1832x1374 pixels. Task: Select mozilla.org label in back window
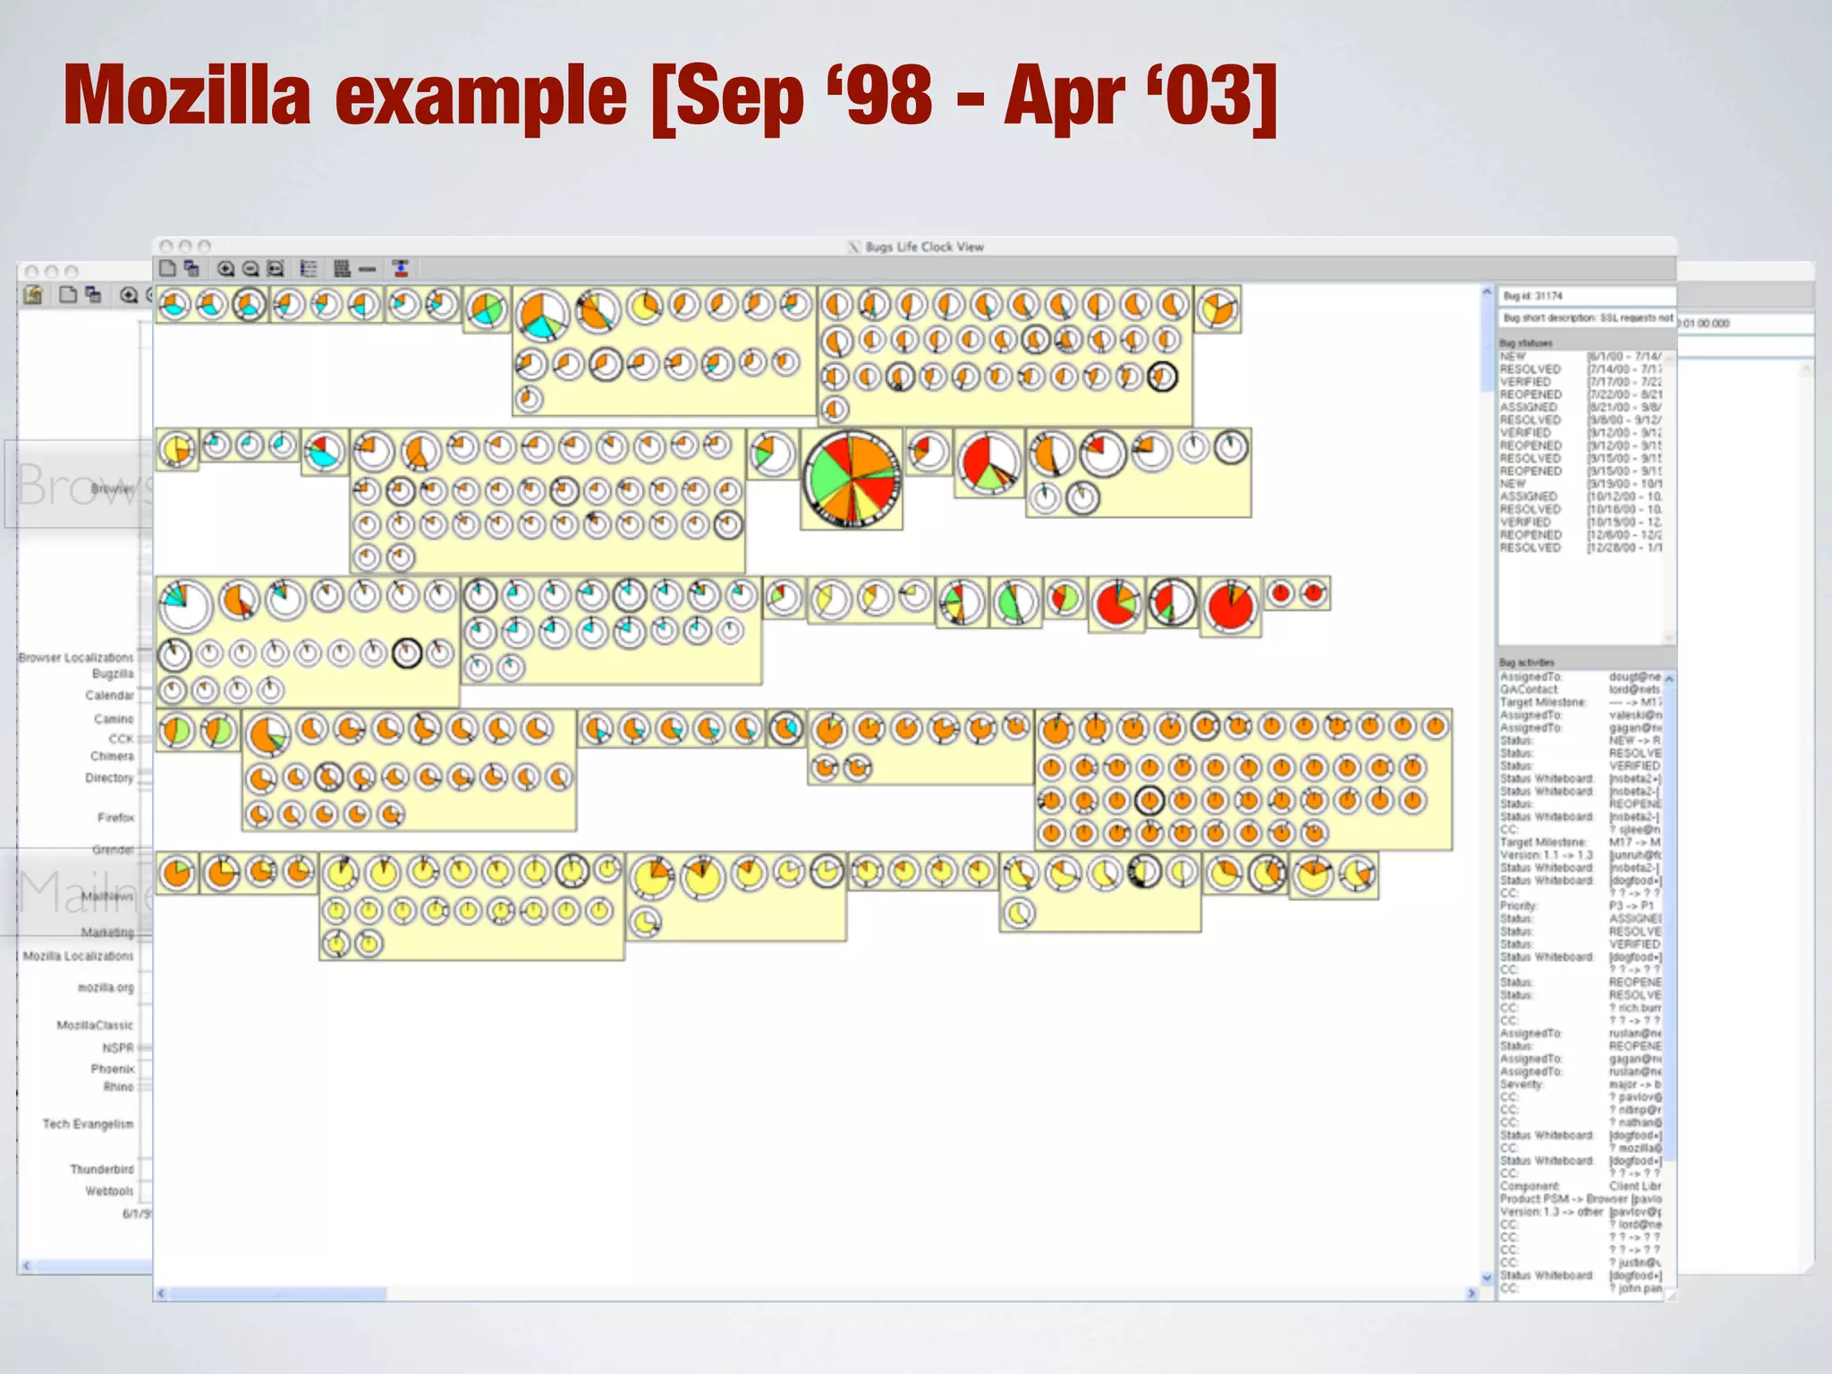(x=106, y=988)
